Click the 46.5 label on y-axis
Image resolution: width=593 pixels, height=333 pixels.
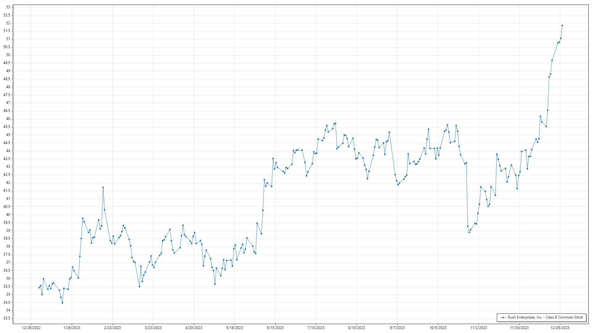tap(7, 111)
